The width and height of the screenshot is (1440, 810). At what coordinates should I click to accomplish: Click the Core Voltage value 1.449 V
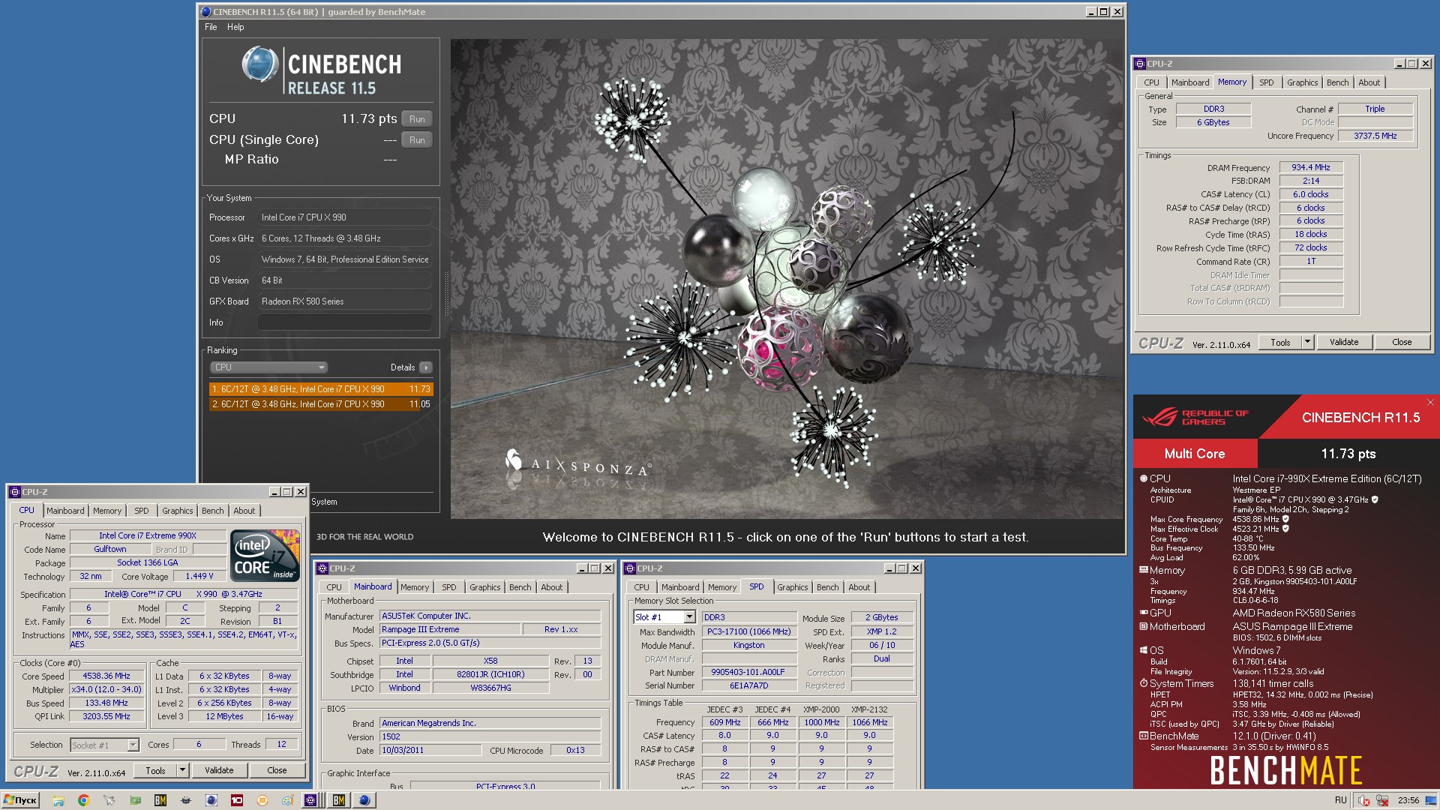click(x=199, y=576)
